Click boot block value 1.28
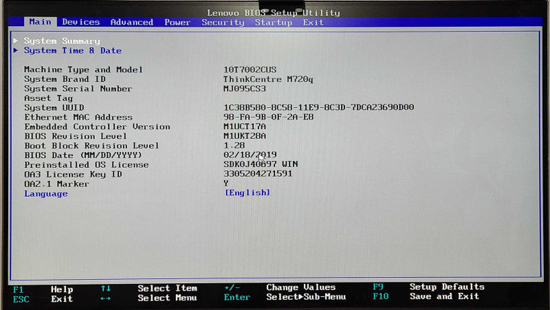Screen dimensions: 550x310 [234, 145]
